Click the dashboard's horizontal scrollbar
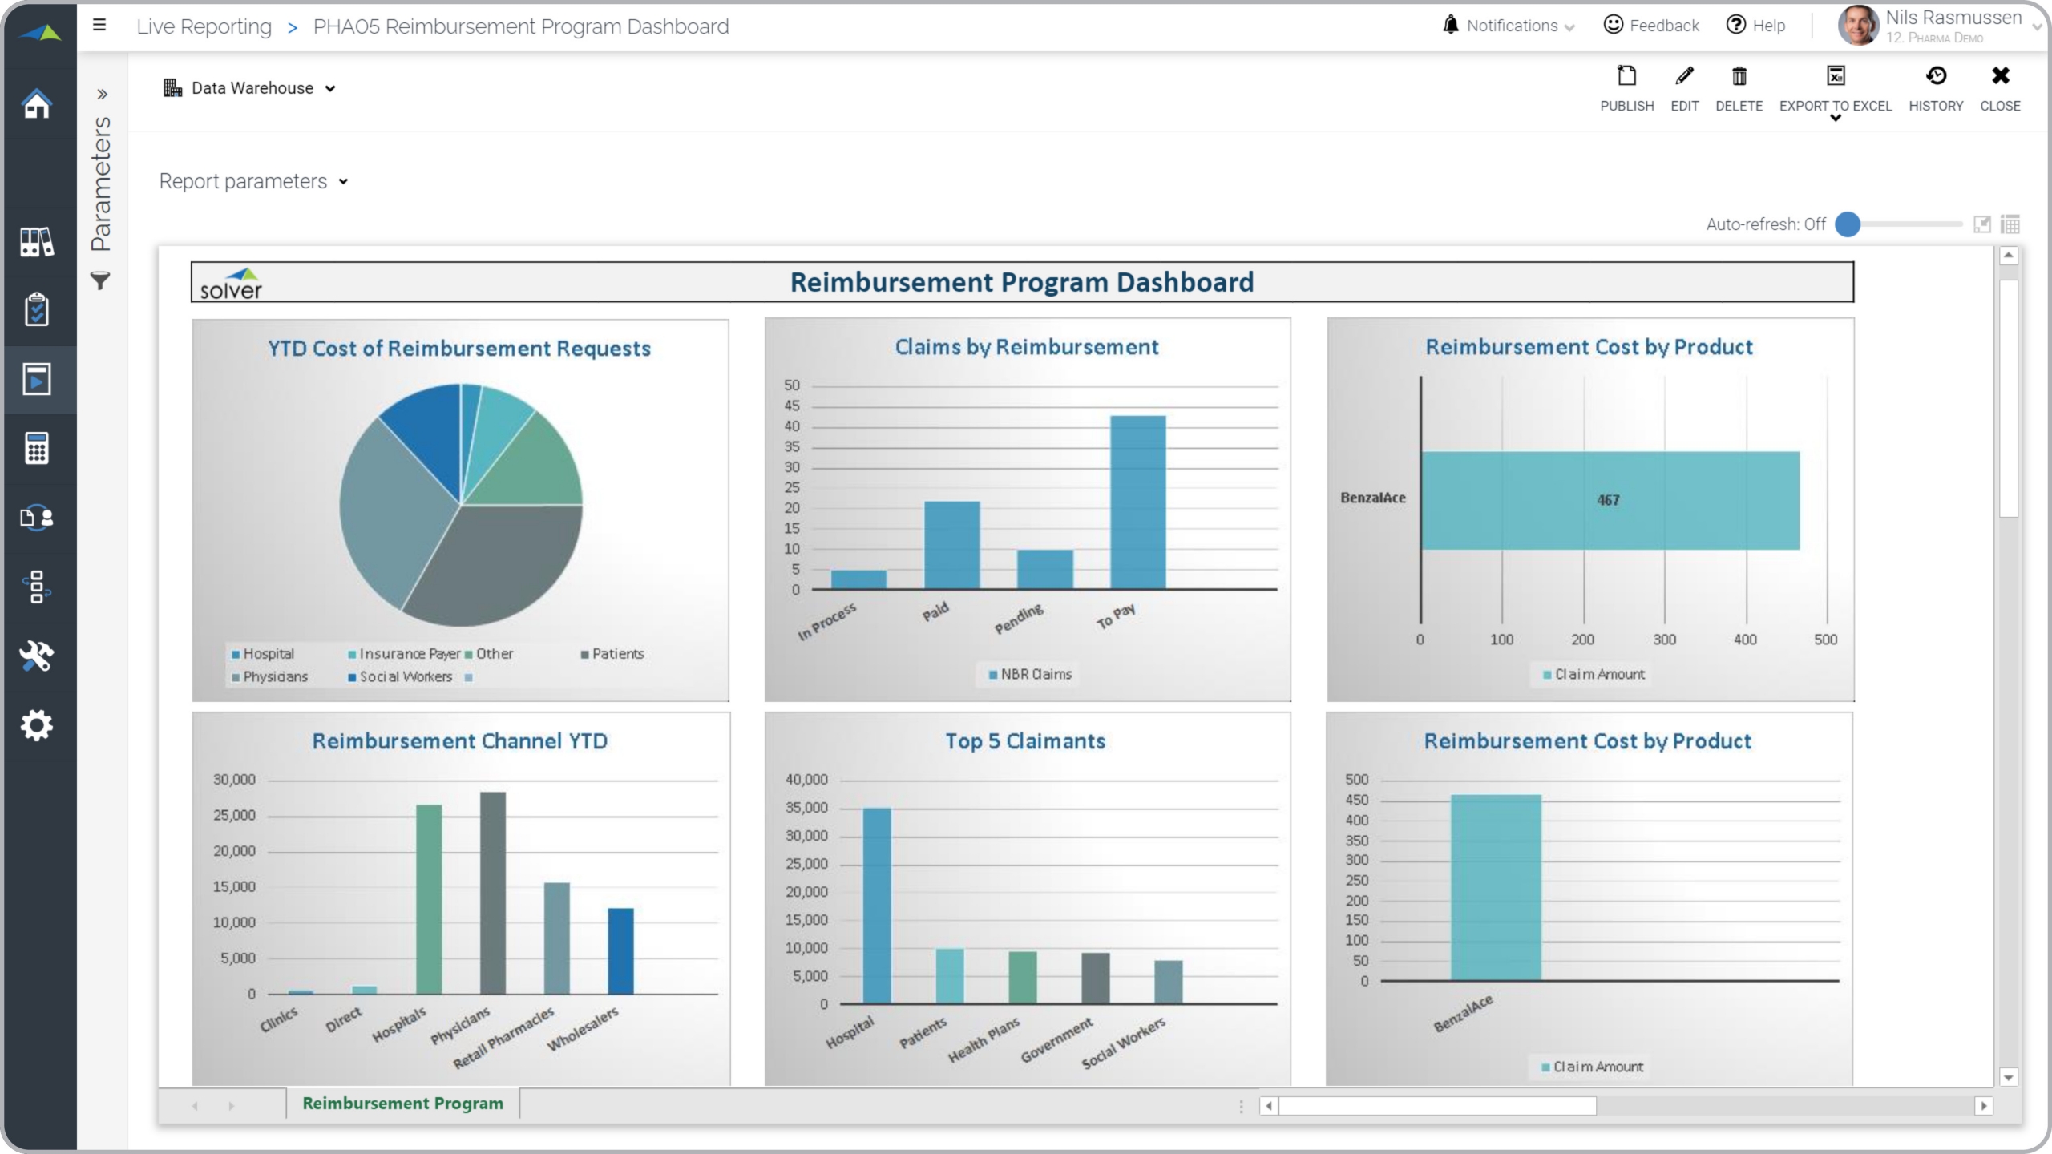2052x1154 pixels. [1436, 1106]
